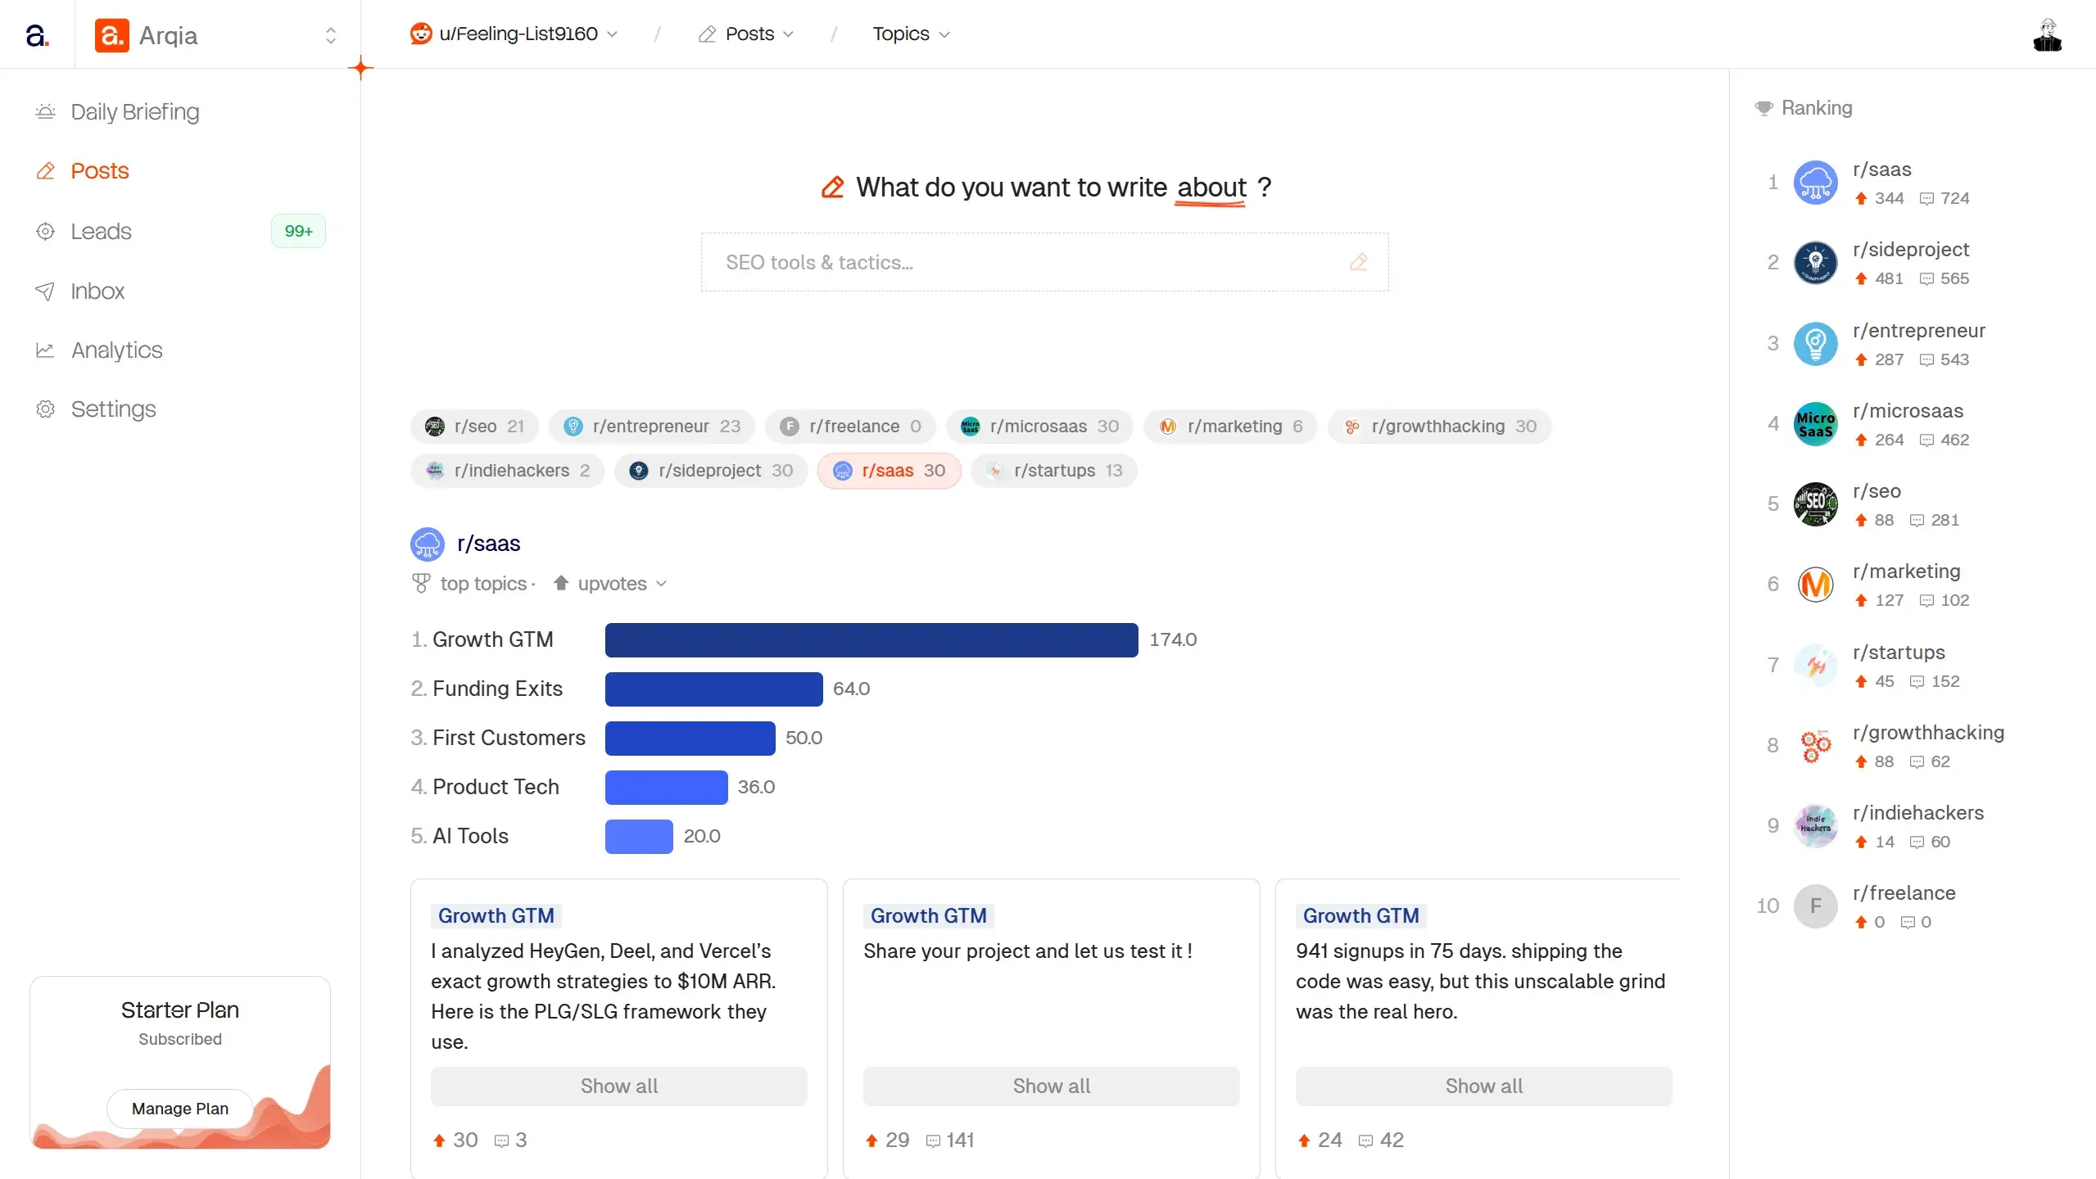The width and height of the screenshot is (2096, 1179).
Task: Click the Manage Plan button
Action: click(x=179, y=1109)
